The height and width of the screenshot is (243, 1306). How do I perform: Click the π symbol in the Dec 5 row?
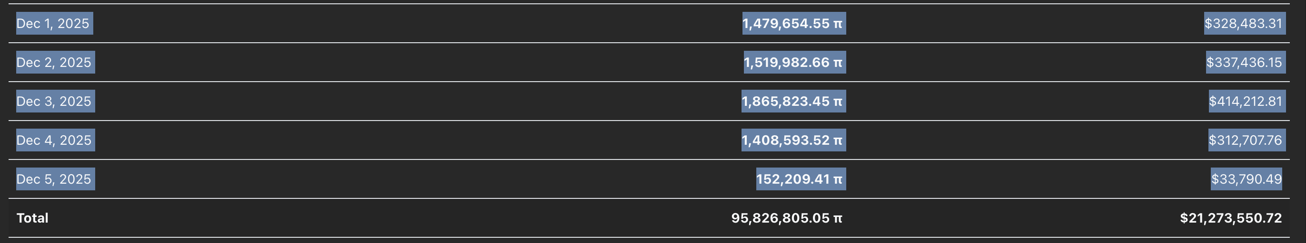[838, 180]
